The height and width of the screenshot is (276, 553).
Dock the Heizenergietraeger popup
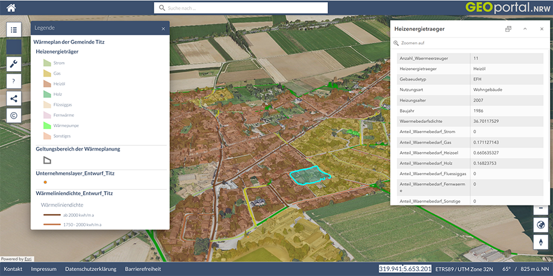coord(508,29)
